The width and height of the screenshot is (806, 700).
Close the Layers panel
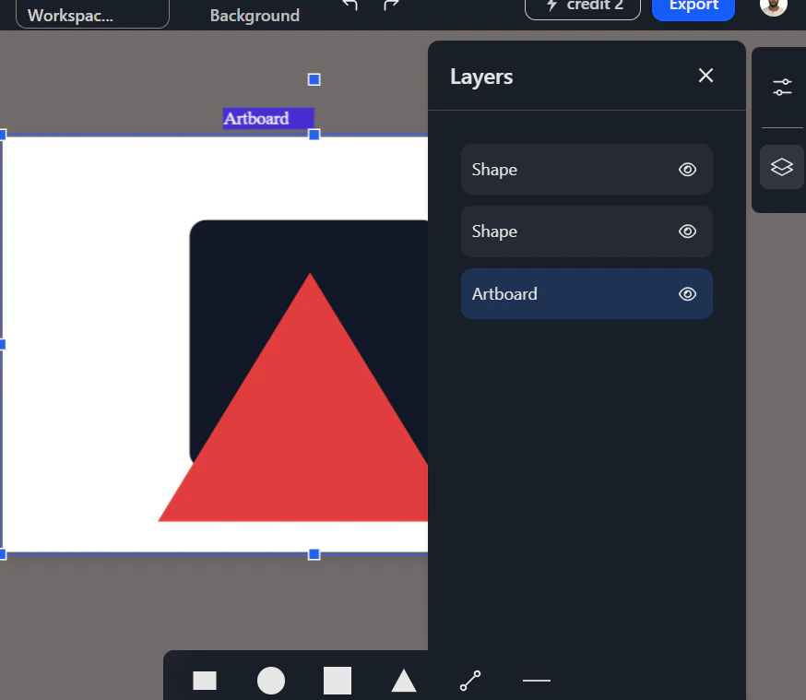coord(705,76)
